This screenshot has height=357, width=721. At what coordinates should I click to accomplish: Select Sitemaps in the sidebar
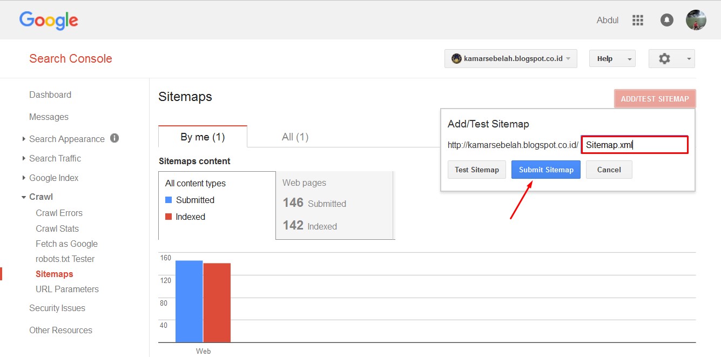(54, 274)
